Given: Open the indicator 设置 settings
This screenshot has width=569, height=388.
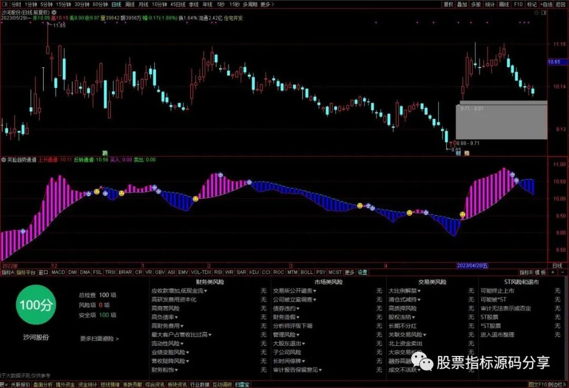Looking at the screenshot, I should (362, 272).
